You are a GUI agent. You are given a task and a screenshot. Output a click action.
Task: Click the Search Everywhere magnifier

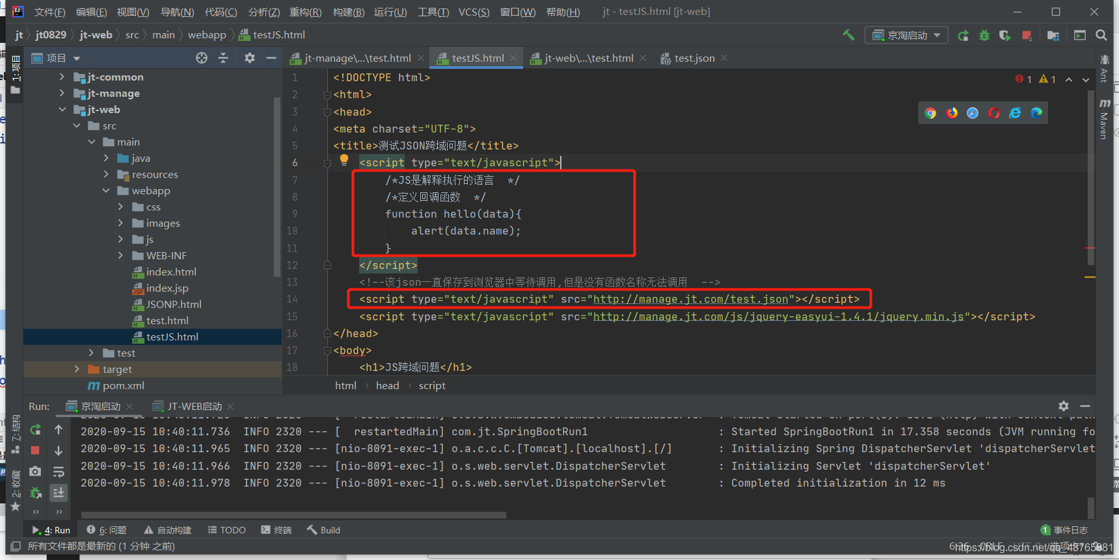pos(1101,35)
